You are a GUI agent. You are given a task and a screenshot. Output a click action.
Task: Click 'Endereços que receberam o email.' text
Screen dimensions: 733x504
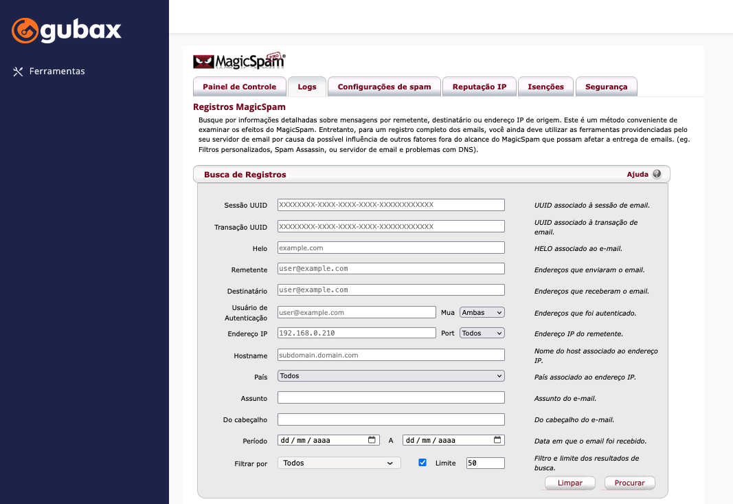(x=591, y=291)
